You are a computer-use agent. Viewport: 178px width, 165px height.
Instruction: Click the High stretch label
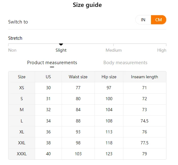[x=162, y=50]
